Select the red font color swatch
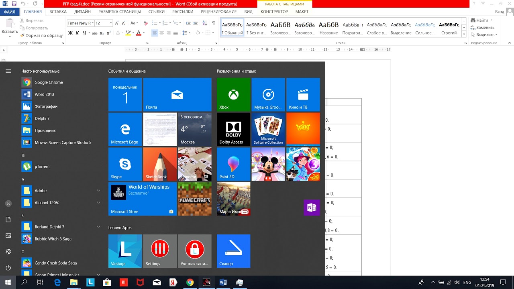This screenshot has width=514, height=289. click(139, 33)
